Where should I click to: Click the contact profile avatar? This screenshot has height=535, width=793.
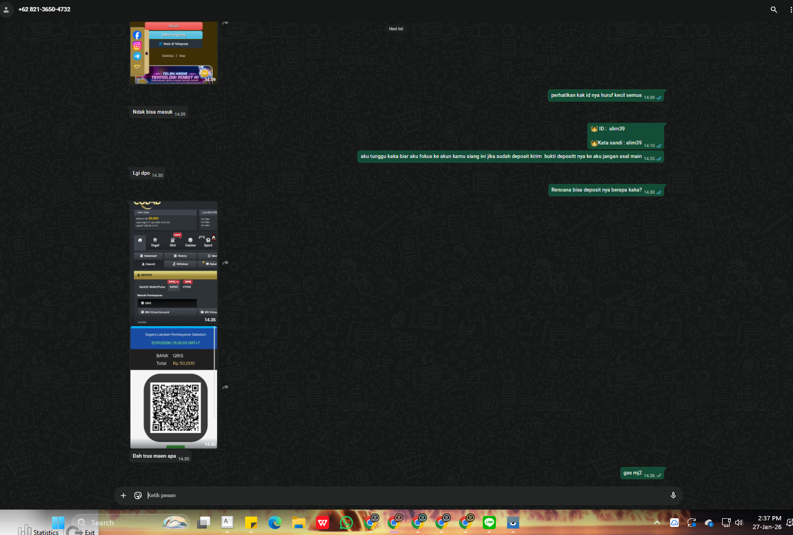coord(6,9)
